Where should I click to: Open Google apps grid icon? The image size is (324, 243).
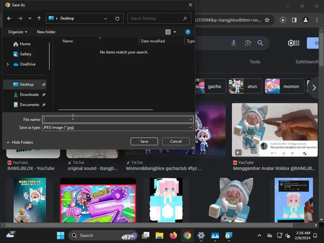pos(297,43)
